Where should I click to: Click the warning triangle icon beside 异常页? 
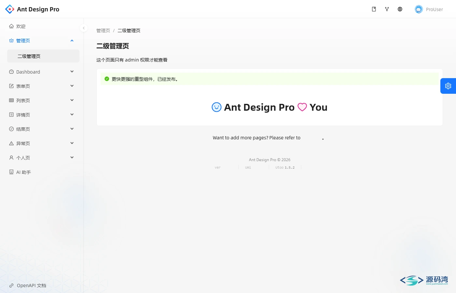pyautogui.click(x=11, y=144)
